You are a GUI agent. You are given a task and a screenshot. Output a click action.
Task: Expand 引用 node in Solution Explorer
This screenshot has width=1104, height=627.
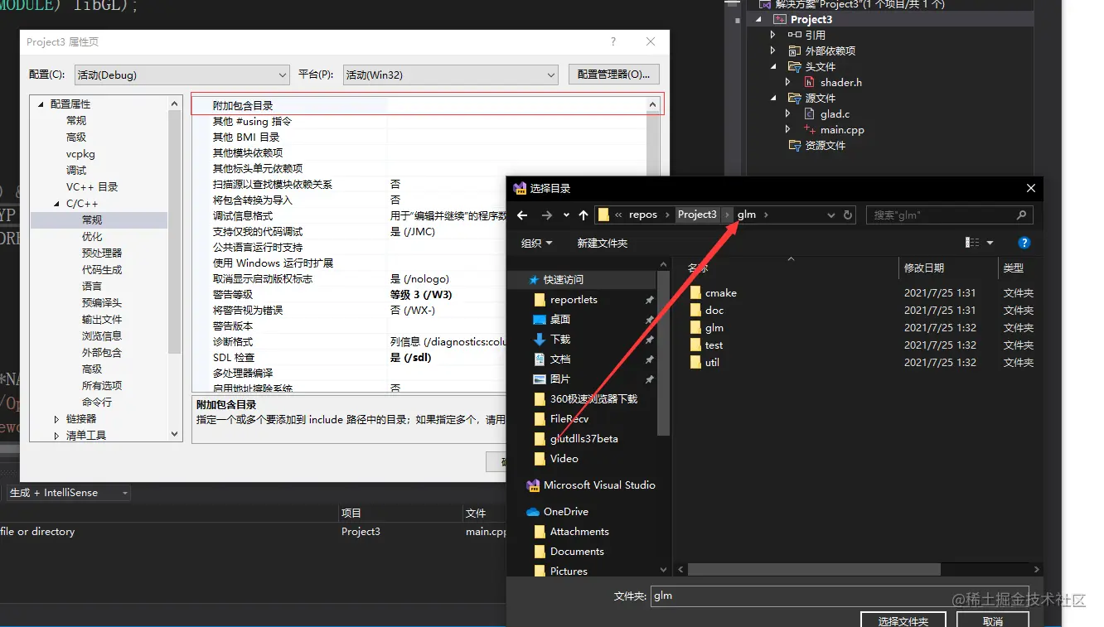[x=772, y=35]
